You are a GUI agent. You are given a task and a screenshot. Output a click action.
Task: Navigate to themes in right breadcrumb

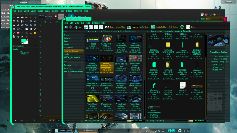click(x=177, y=31)
